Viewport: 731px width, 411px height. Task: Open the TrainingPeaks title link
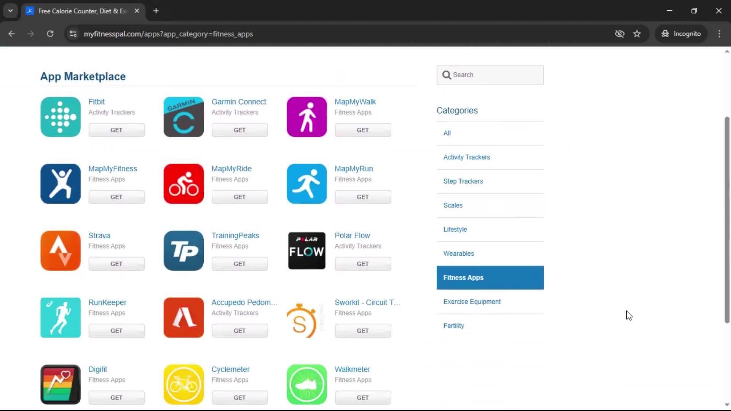click(235, 236)
